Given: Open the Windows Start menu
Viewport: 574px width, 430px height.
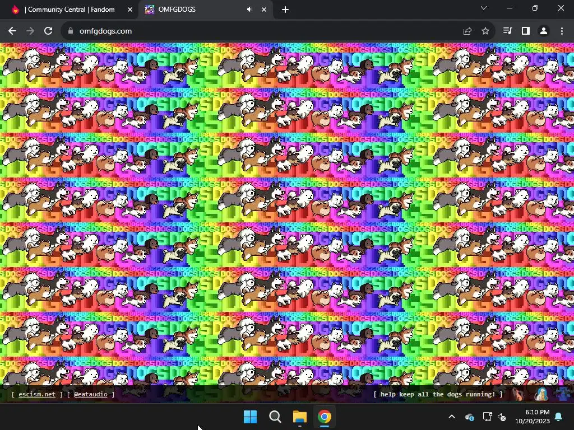Looking at the screenshot, I should 251,417.
